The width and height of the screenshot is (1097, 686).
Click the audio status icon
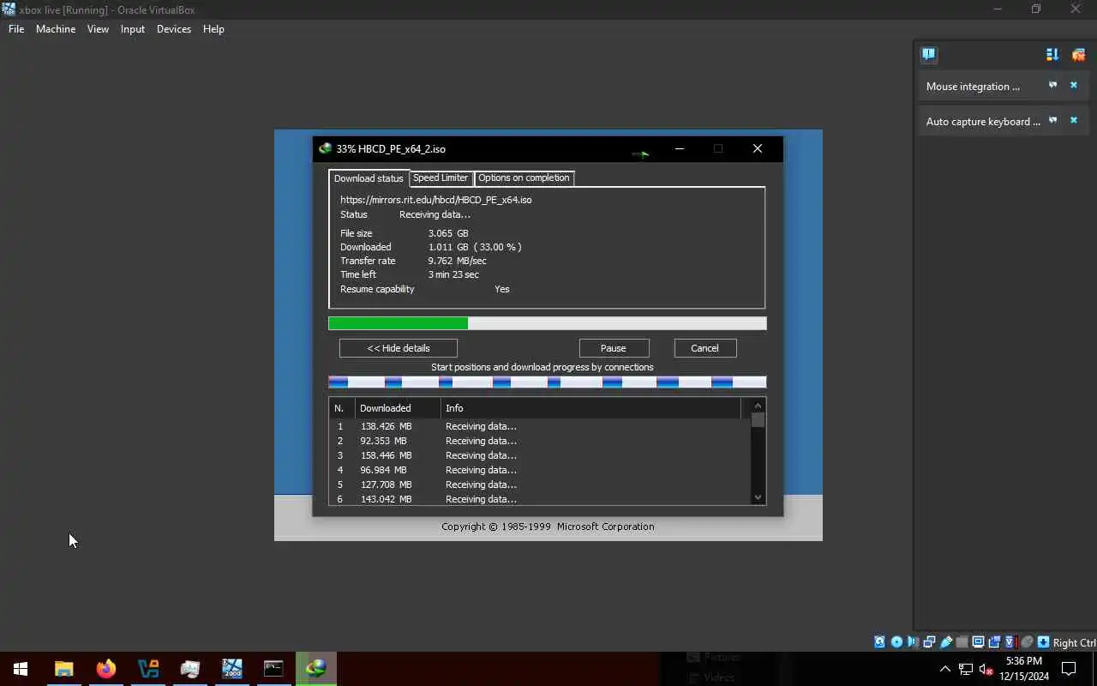pos(913,642)
